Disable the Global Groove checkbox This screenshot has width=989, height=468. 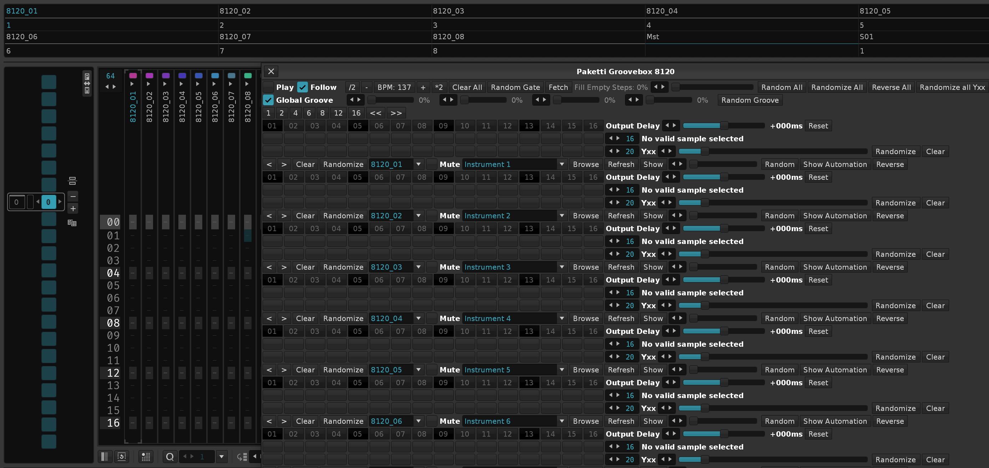(x=268, y=100)
